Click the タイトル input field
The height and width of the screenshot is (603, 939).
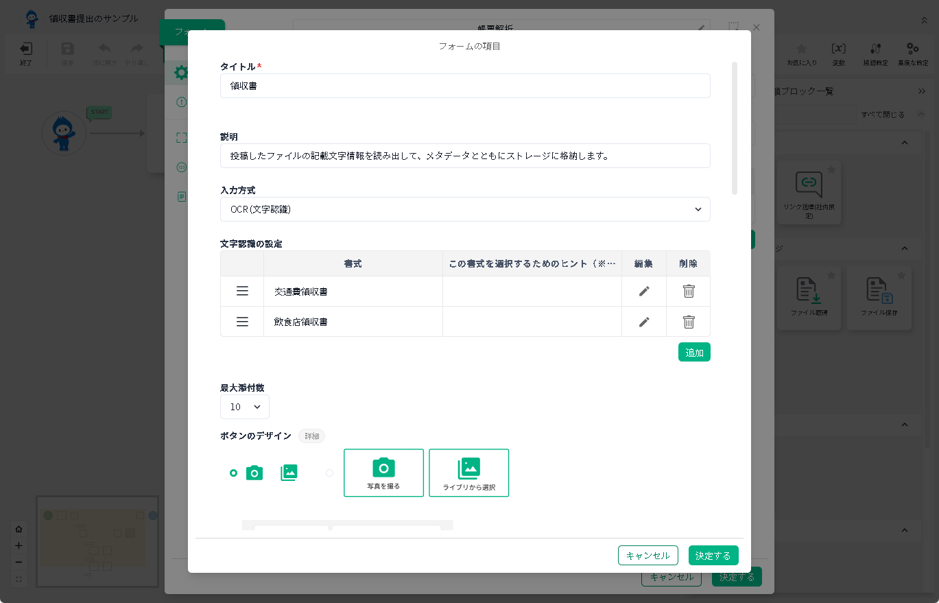[464, 86]
